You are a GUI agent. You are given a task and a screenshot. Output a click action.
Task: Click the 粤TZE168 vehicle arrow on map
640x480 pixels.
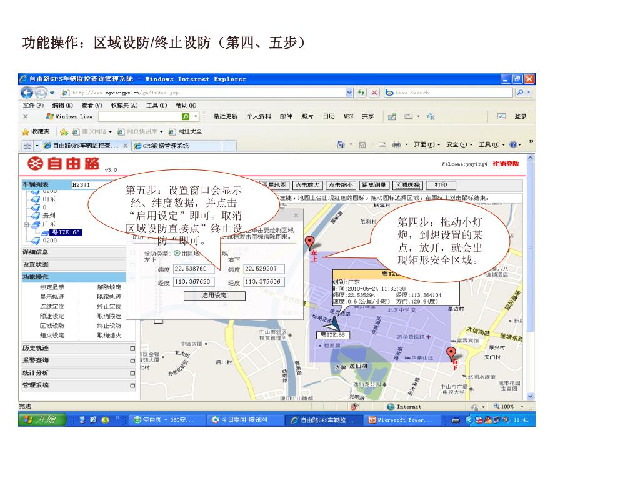point(331,323)
